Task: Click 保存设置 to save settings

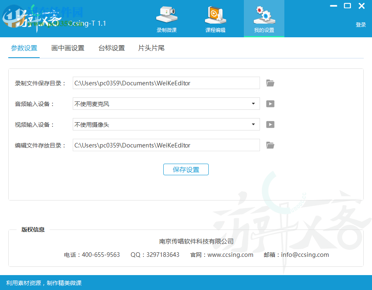Action: tap(186, 169)
